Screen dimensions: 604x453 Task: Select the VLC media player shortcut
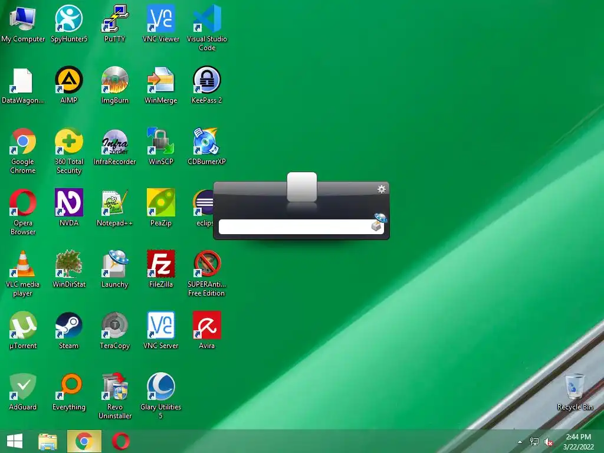coord(23,274)
